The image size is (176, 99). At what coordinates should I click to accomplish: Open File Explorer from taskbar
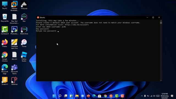[77, 96]
